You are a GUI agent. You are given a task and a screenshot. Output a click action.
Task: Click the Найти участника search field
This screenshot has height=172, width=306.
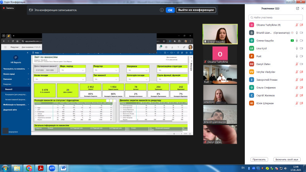pos(275,17)
